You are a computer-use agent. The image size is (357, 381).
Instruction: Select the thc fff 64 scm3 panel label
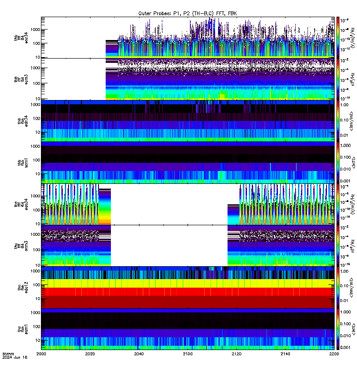tap(21, 246)
